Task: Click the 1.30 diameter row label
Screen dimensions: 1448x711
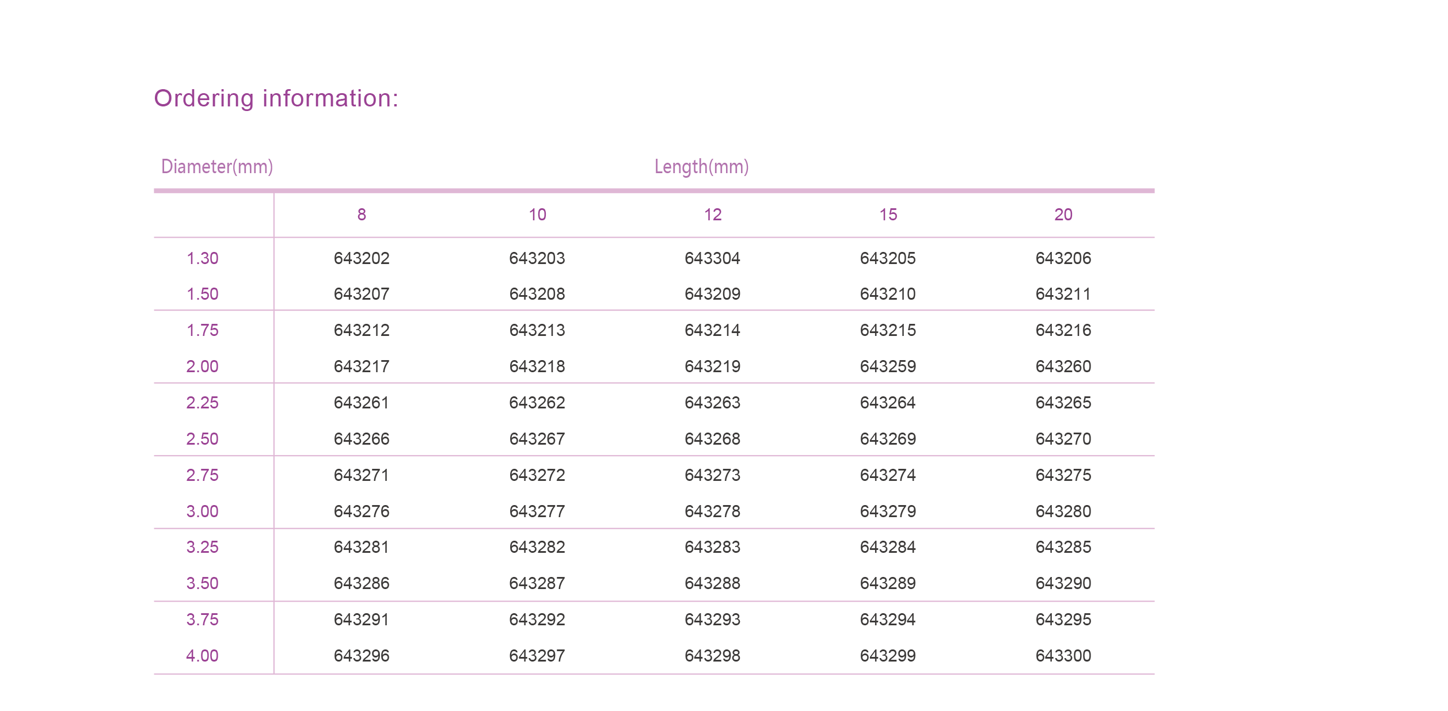Action: click(202, 258)
